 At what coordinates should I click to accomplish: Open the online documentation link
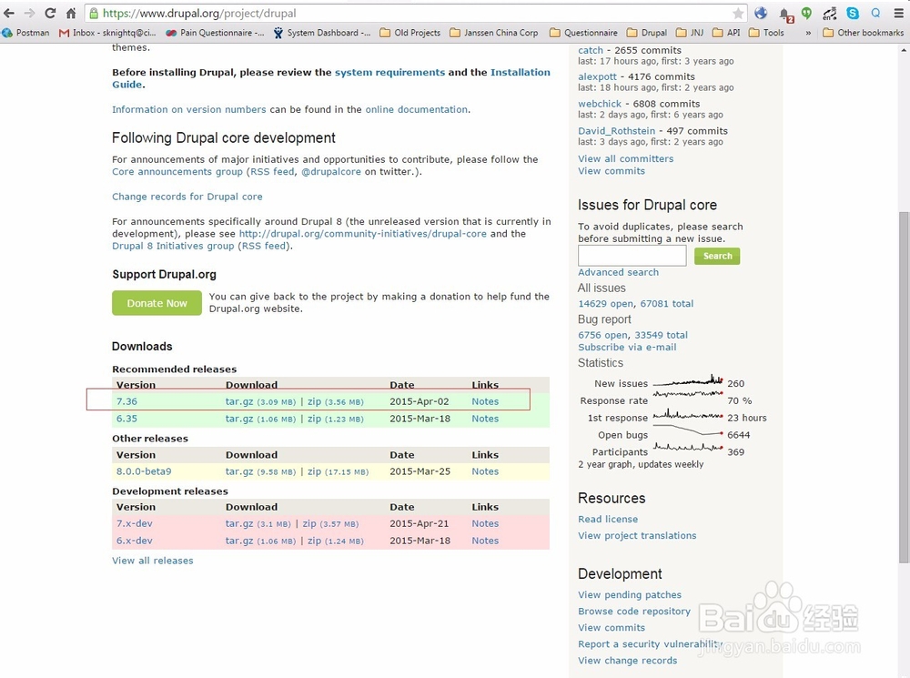[x=416, y=109]
